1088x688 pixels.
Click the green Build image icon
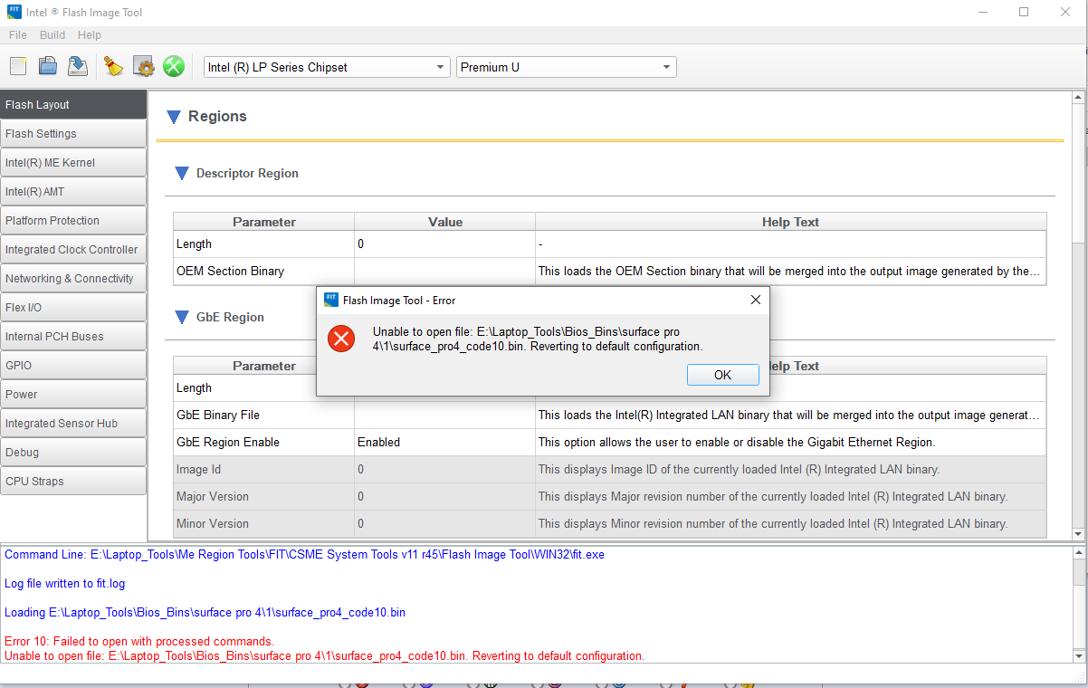[173, 66]
